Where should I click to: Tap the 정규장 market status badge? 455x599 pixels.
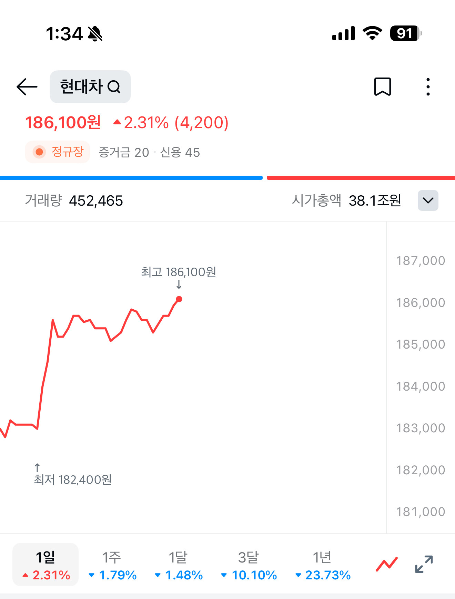58,152
